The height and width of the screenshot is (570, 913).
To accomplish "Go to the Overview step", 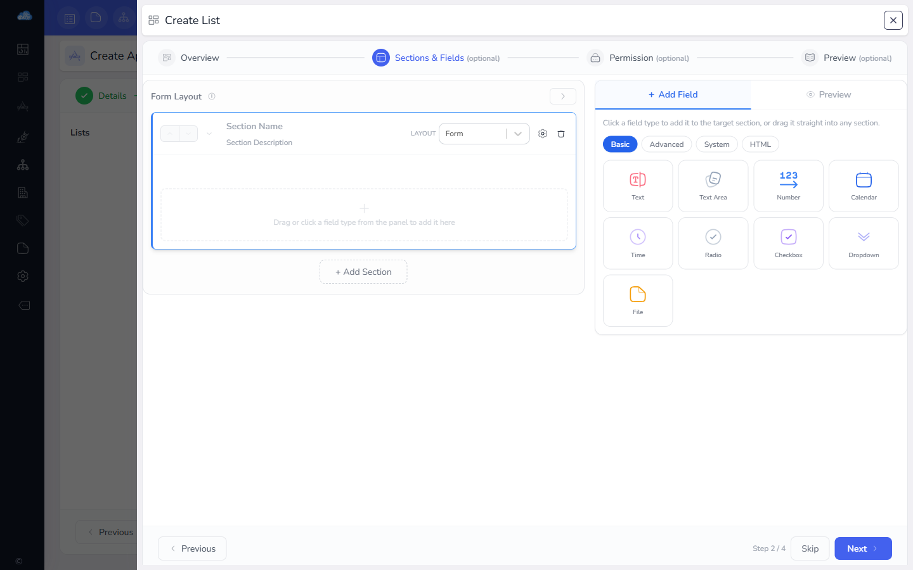I will click(x=189, y=58).
